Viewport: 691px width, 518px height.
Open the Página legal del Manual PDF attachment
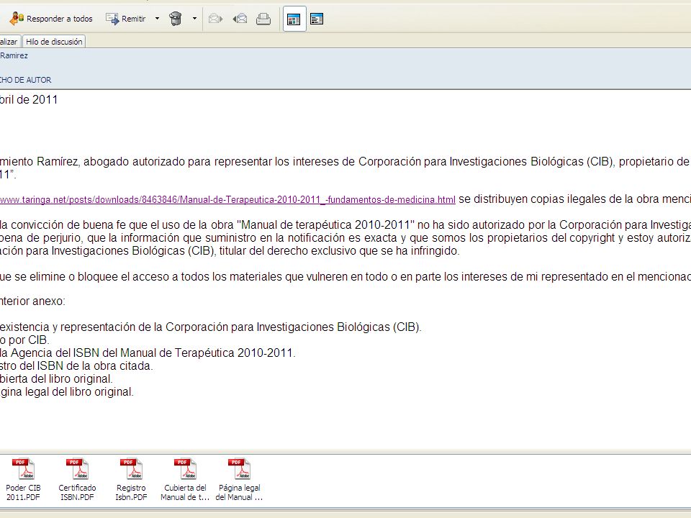(x=239, y=479)
